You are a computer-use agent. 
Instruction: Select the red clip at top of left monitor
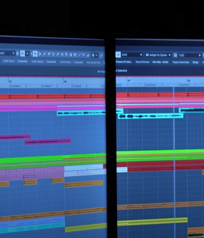[x=53, y=96]
